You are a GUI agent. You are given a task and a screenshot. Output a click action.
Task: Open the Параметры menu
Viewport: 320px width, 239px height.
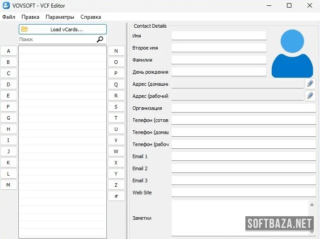60,17
